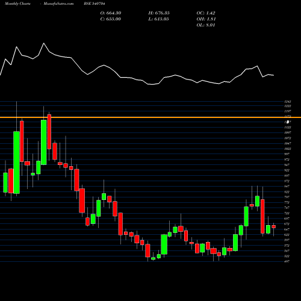Click the 972 price axis label
Screen dimensions: 301x301
click(x=287, y=160)
